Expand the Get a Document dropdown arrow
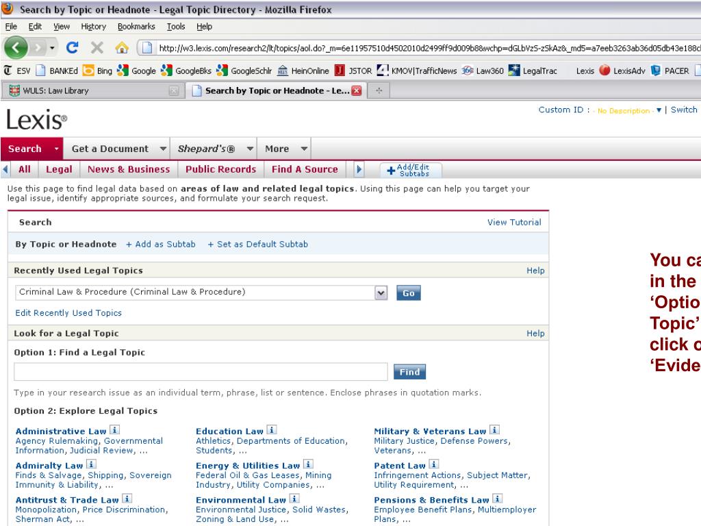Screen dimensions: 701x526 (163, 149)
